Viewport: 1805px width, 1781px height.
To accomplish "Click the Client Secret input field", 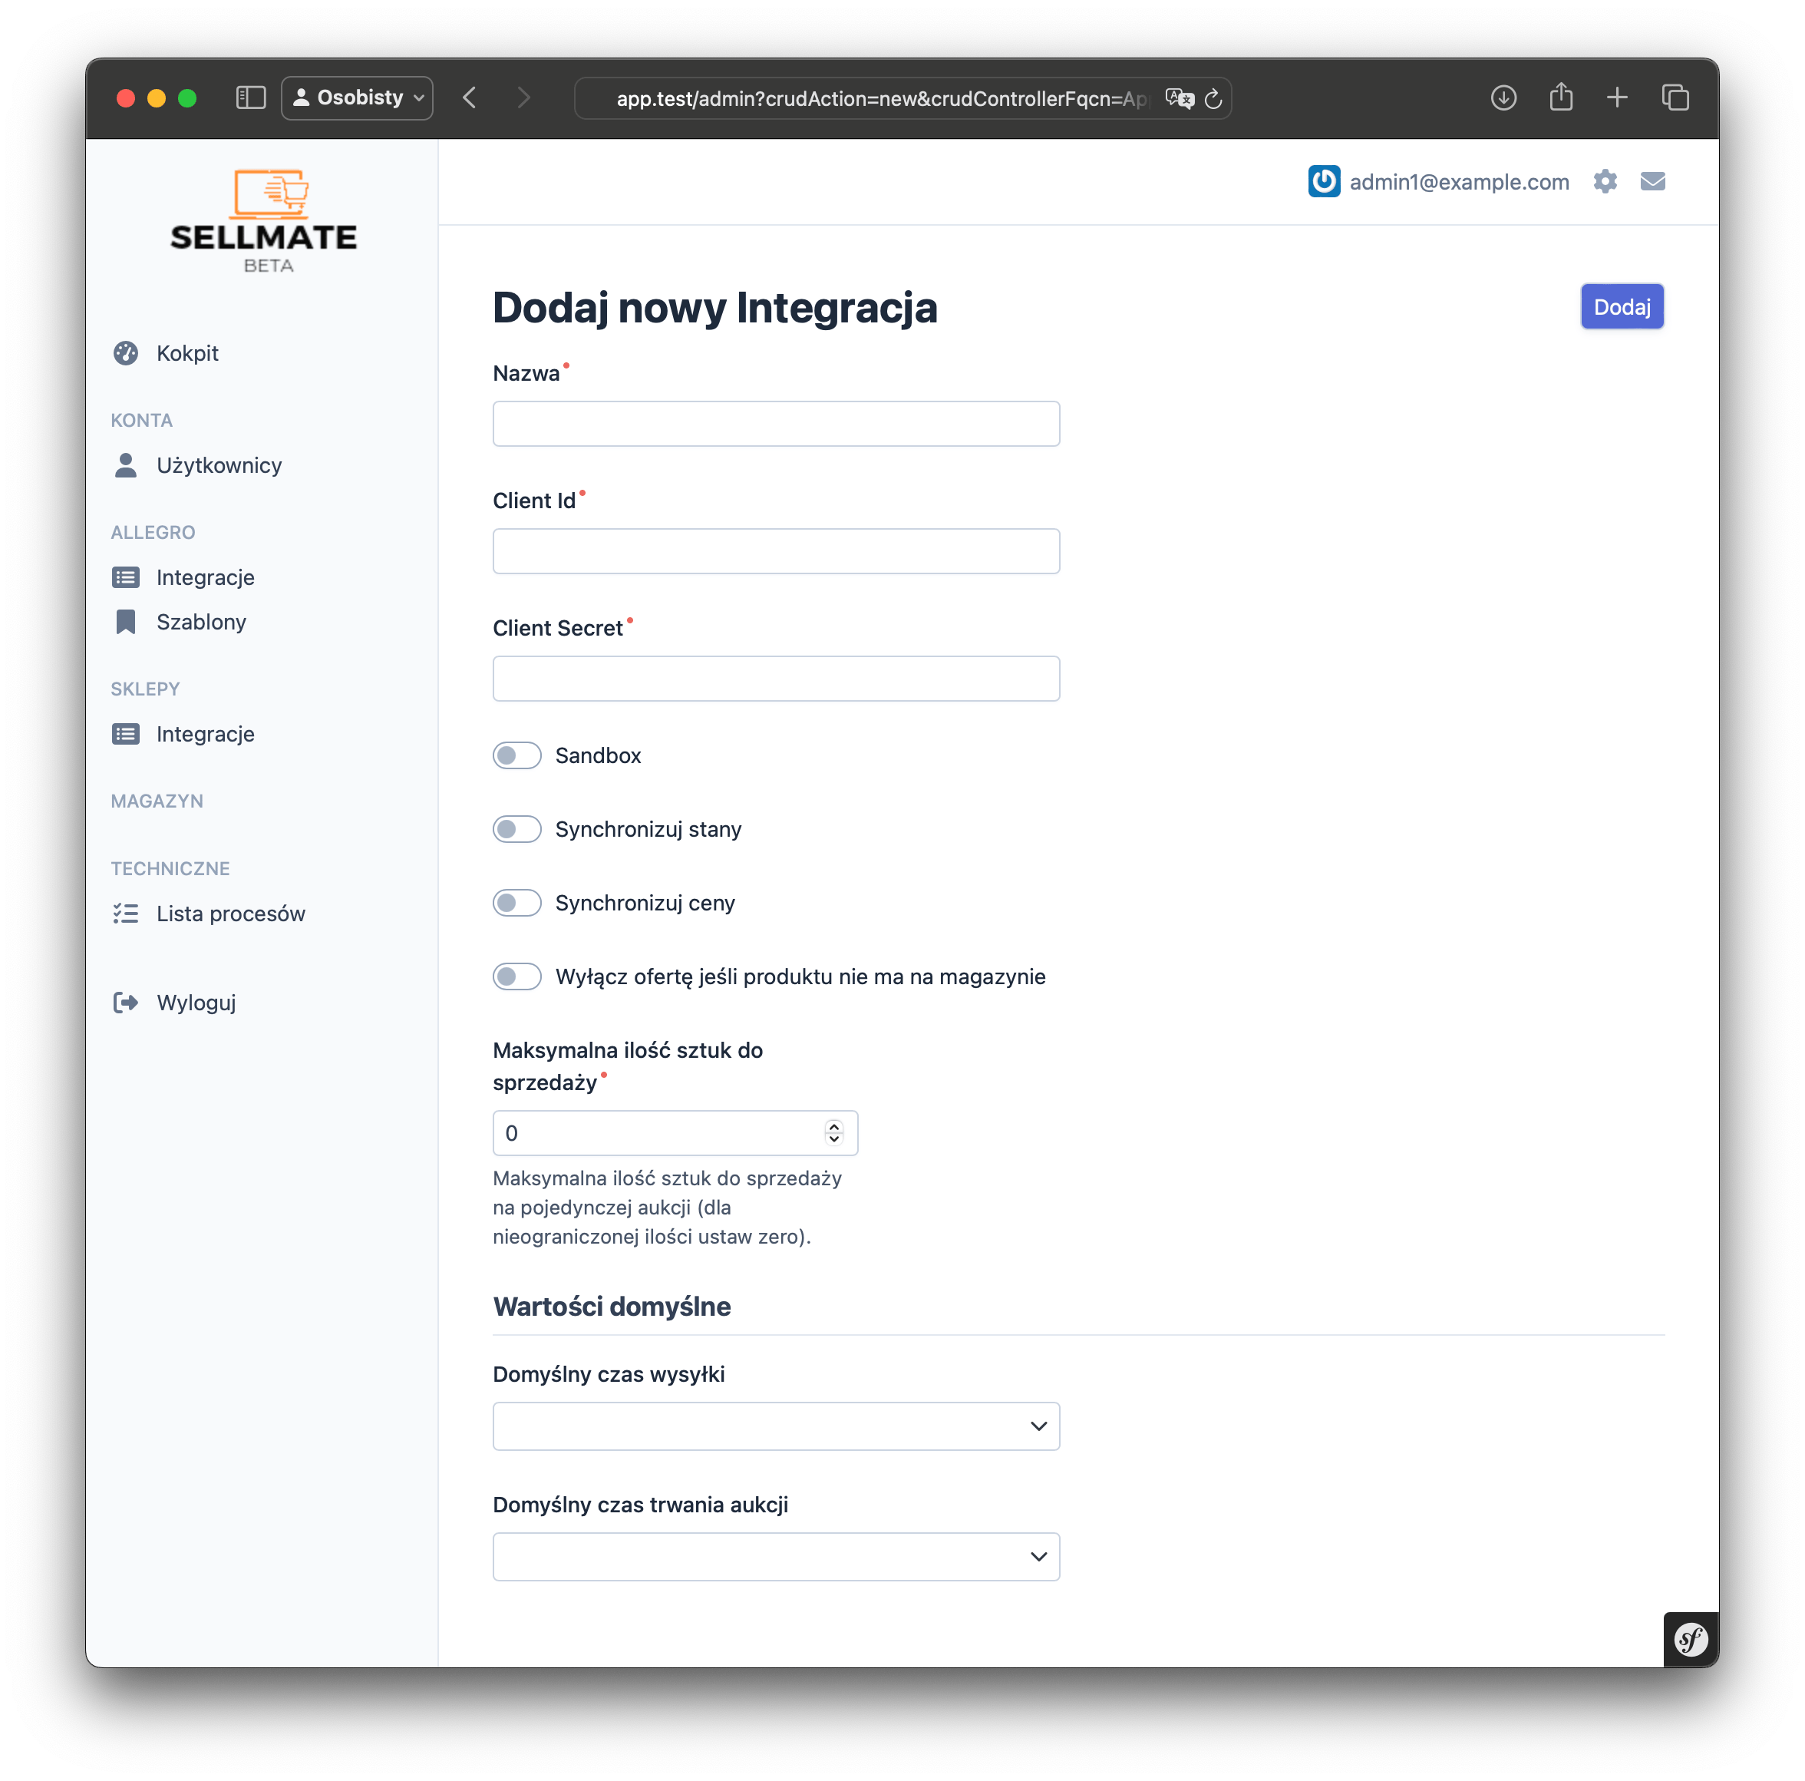I will click(x=775, y=679).
